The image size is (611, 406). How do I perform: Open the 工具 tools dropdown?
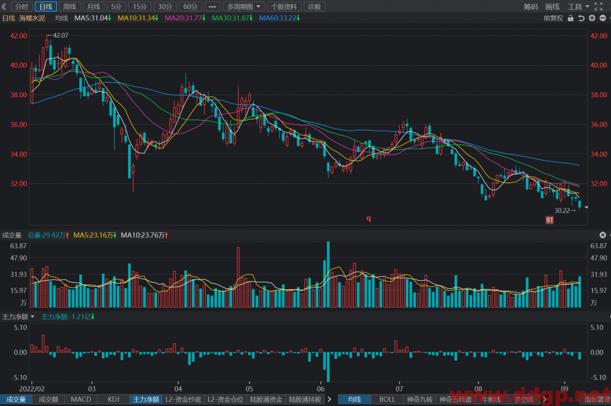(578, 6)
